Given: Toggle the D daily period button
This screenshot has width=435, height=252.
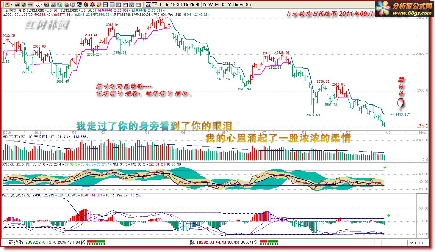Looking at the screenshot, I should point(205,4).
